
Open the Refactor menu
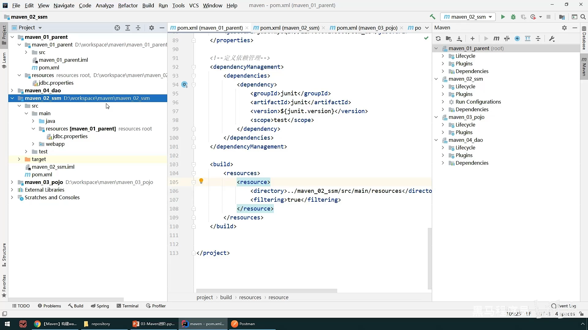click(128, 5)
